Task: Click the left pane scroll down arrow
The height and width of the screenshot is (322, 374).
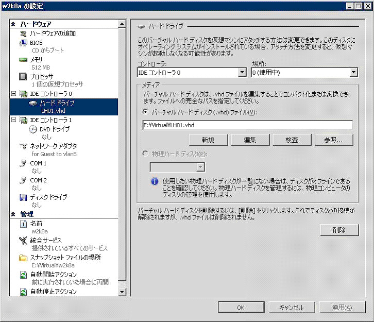Action: tap(122, 292)
